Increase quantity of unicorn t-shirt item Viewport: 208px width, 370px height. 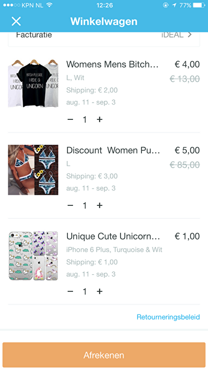[x=99, y=119]
